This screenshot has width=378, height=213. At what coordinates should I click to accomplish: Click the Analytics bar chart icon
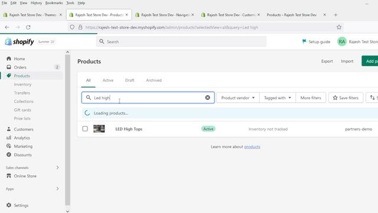(9, 138)
